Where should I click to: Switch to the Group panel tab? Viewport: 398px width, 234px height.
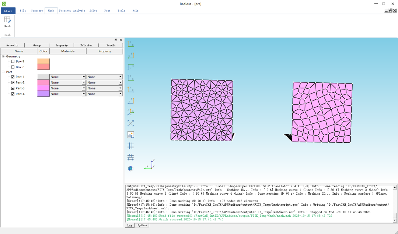pos(37,45)
